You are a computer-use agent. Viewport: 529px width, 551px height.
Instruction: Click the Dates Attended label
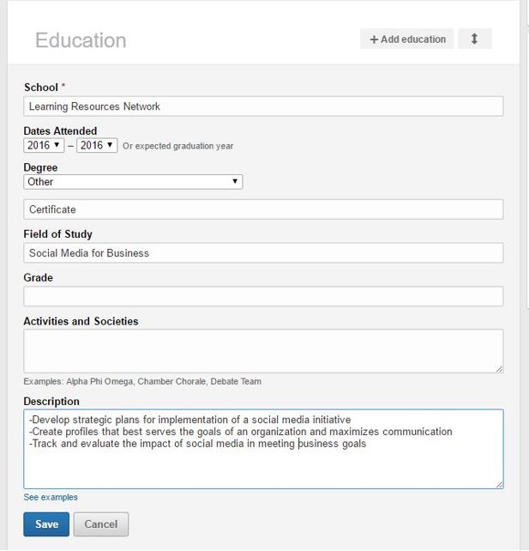click(x=60, y=131)
